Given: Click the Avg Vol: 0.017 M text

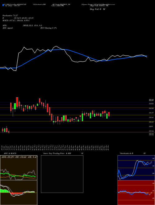Looking at the screenshot, I should tap(99, 6).
